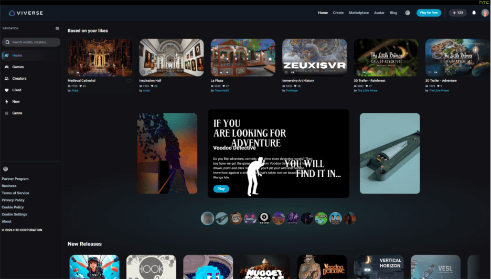491x279 pixels.
Task: Open 3D Trailer - Adventure thumbnail
Action: point(457,57)
